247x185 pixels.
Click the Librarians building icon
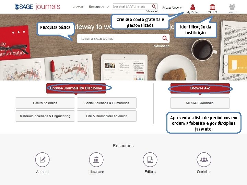click(96, 160)
